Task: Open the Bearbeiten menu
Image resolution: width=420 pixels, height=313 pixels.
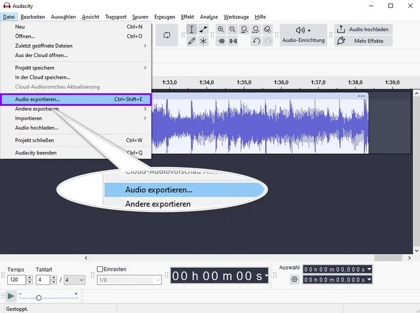Action: click(32, 17)
